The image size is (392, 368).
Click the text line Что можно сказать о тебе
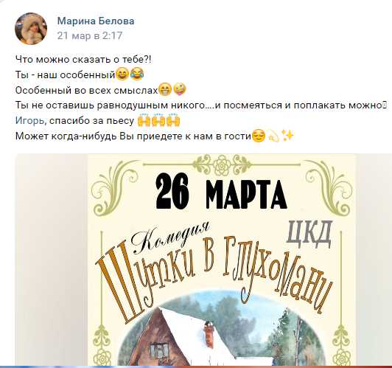pyautogui.click(x=83, y=60)
